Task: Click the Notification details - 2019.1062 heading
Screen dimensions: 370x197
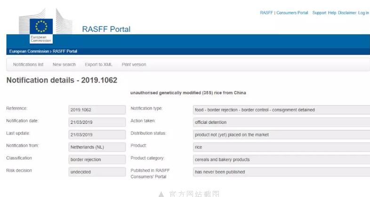Action: (62, 80)
